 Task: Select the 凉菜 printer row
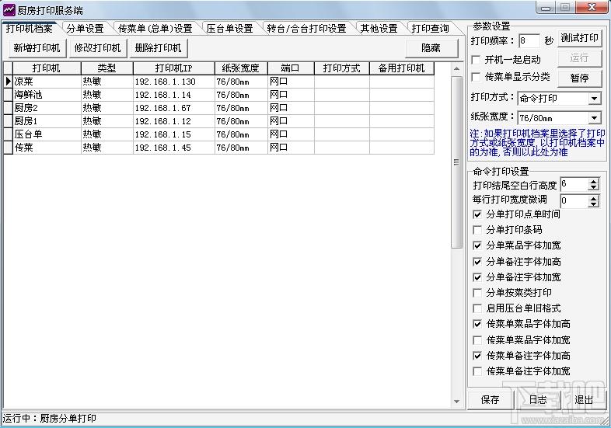[219, 82]
